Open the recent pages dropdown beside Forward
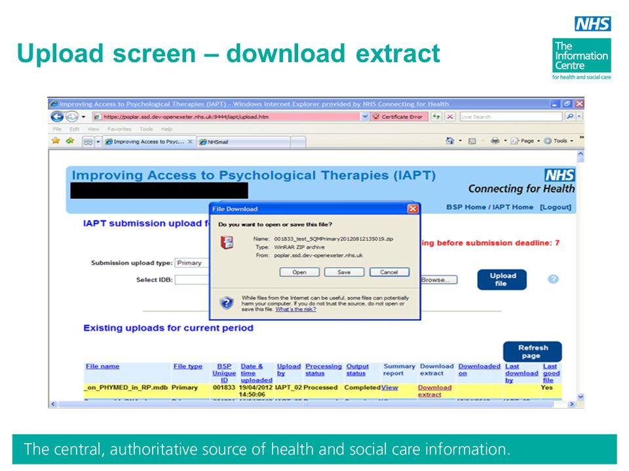Viewport: 629px width, 471px height. (x=83, y=117)
